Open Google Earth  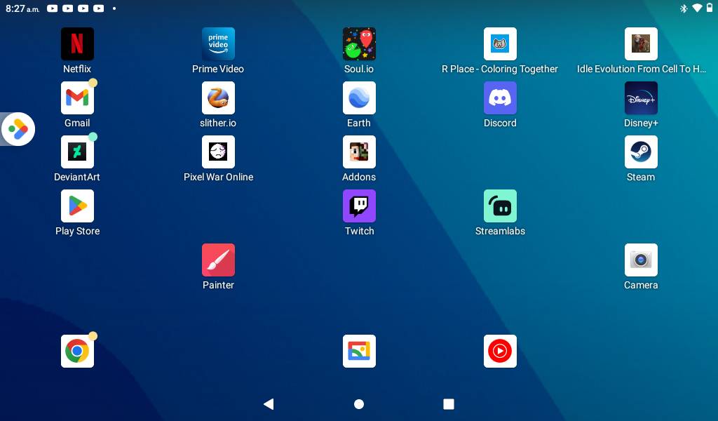coord(360,98)
